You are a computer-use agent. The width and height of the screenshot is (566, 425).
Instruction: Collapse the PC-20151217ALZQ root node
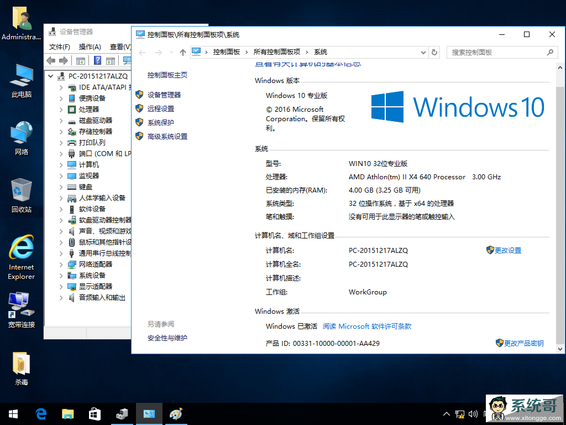click(x=50, y=76)
